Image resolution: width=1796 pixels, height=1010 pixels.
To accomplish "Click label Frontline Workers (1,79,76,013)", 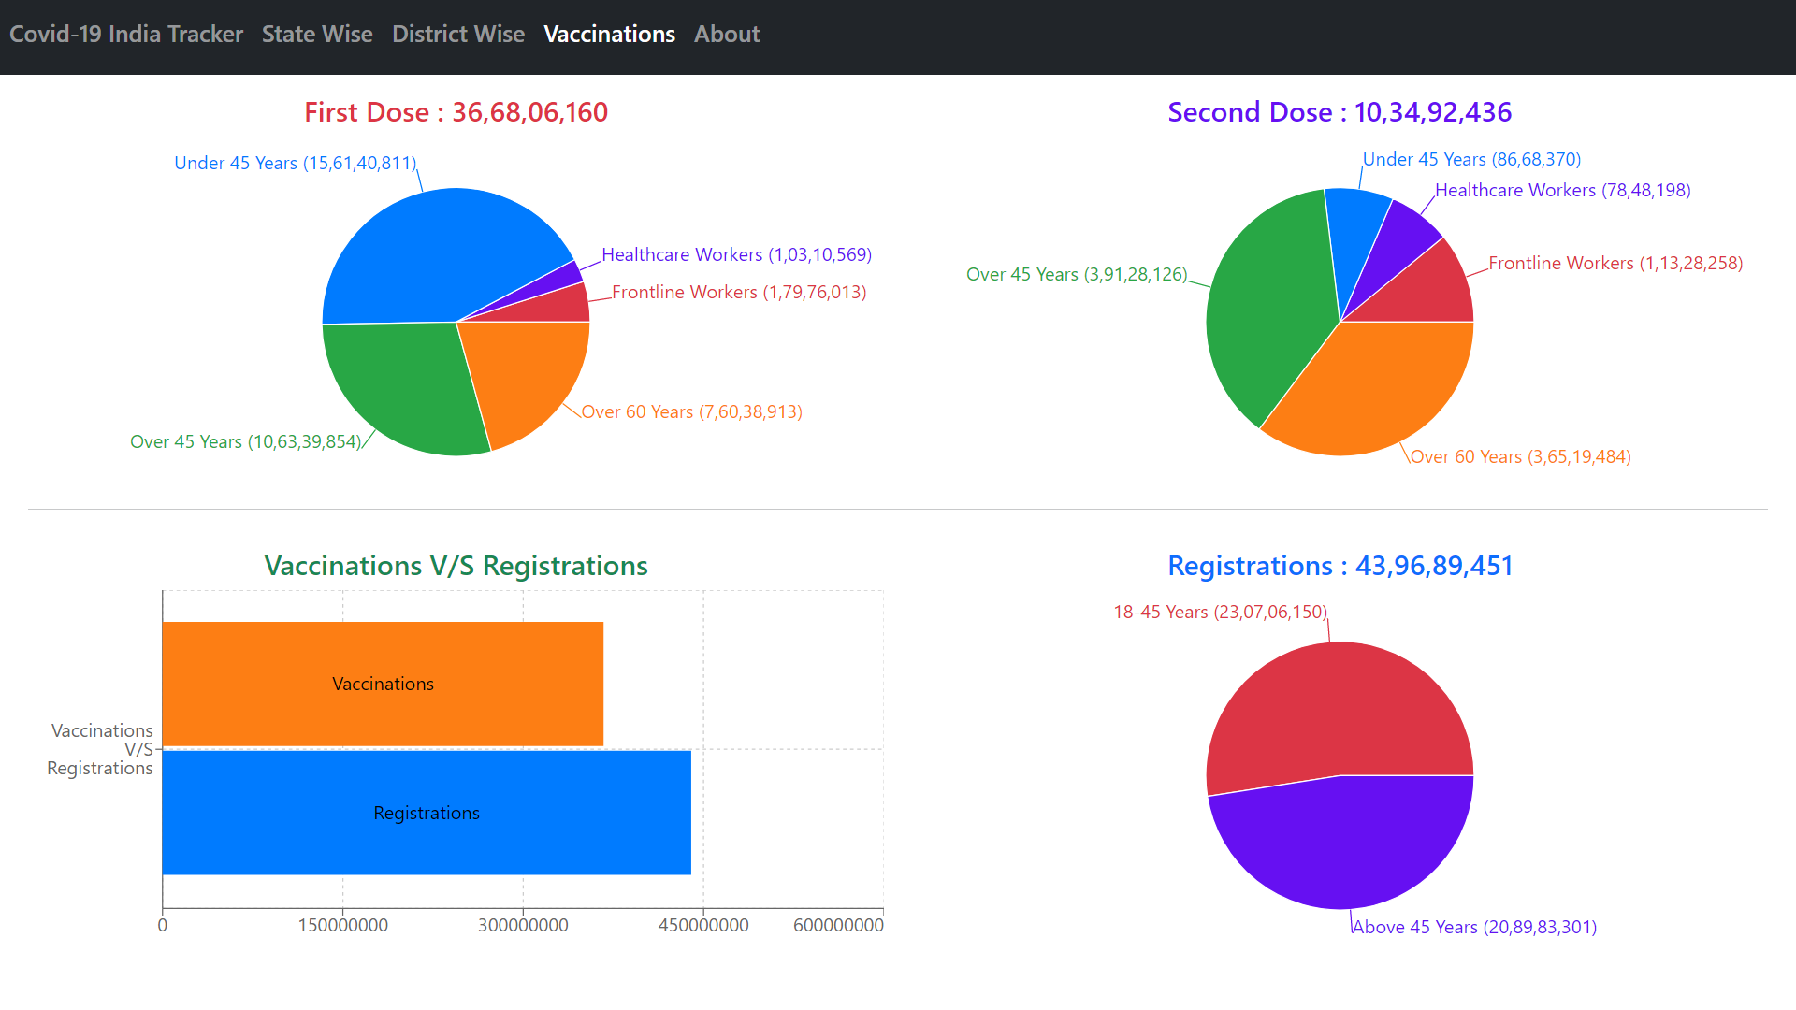I will [x=739, y=292].
